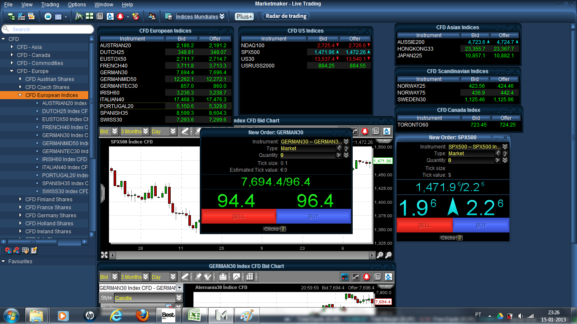This screenshot has height=324, width=577.
Task: Click the expand-arrows icon below SPX500 chart
Action: coord(104,255)
